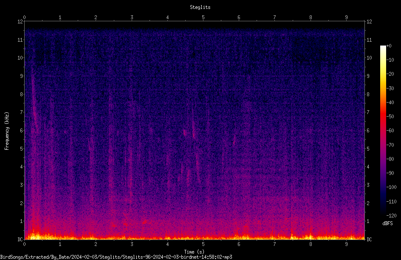This screenshot has height=260, width=401.
Task: Click the Steglits title above the spectrogram
Action: 200,7
